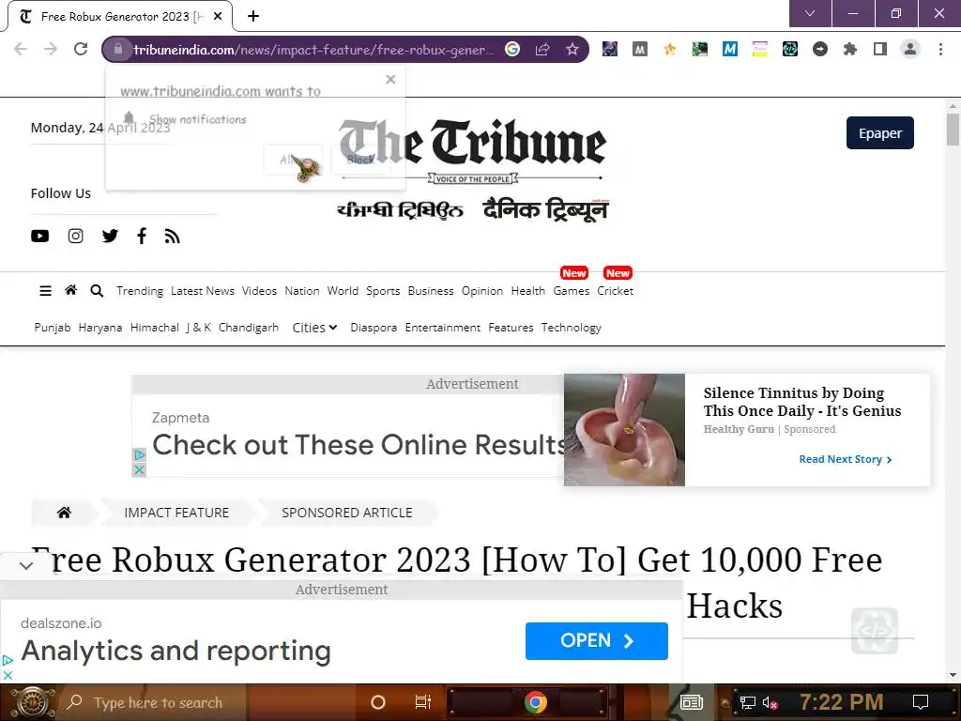
Task: Open the Extensions puzzle menu
Action: (849, 49)
